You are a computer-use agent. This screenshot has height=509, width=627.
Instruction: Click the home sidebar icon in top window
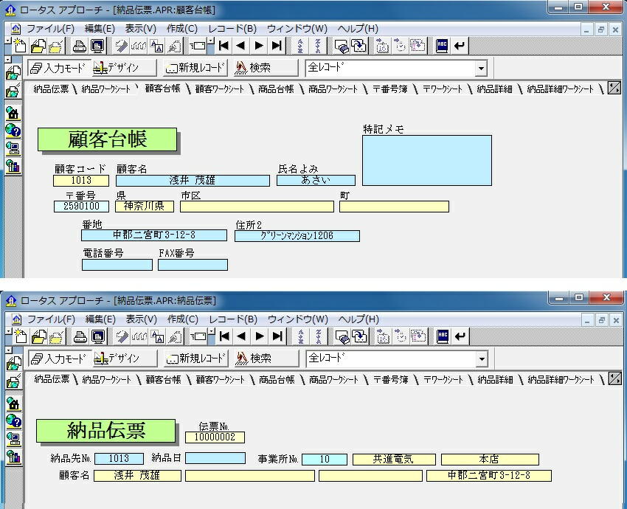13,113
